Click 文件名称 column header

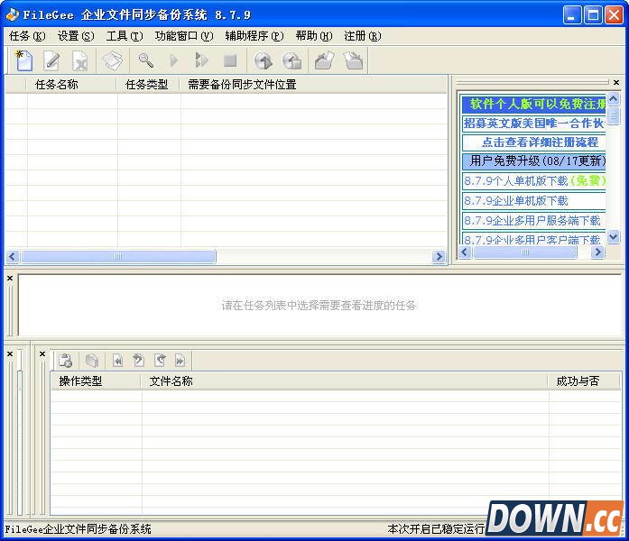[345, 381]
